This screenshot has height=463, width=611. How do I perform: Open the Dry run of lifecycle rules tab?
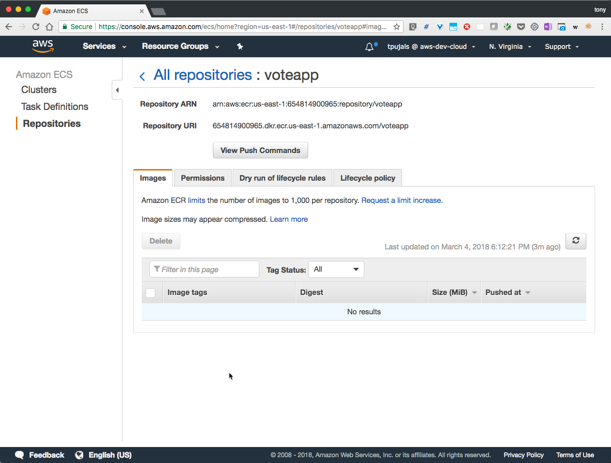click(x=283, y=178)
